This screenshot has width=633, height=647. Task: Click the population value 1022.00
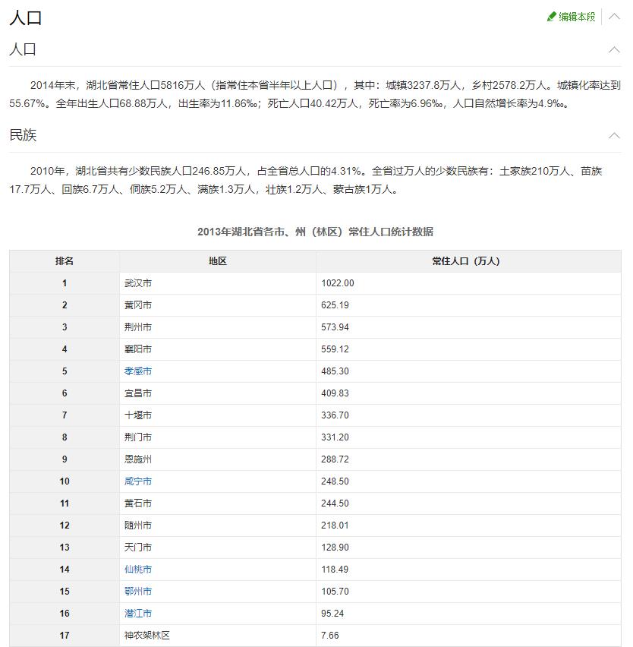[x=337, y=283]
